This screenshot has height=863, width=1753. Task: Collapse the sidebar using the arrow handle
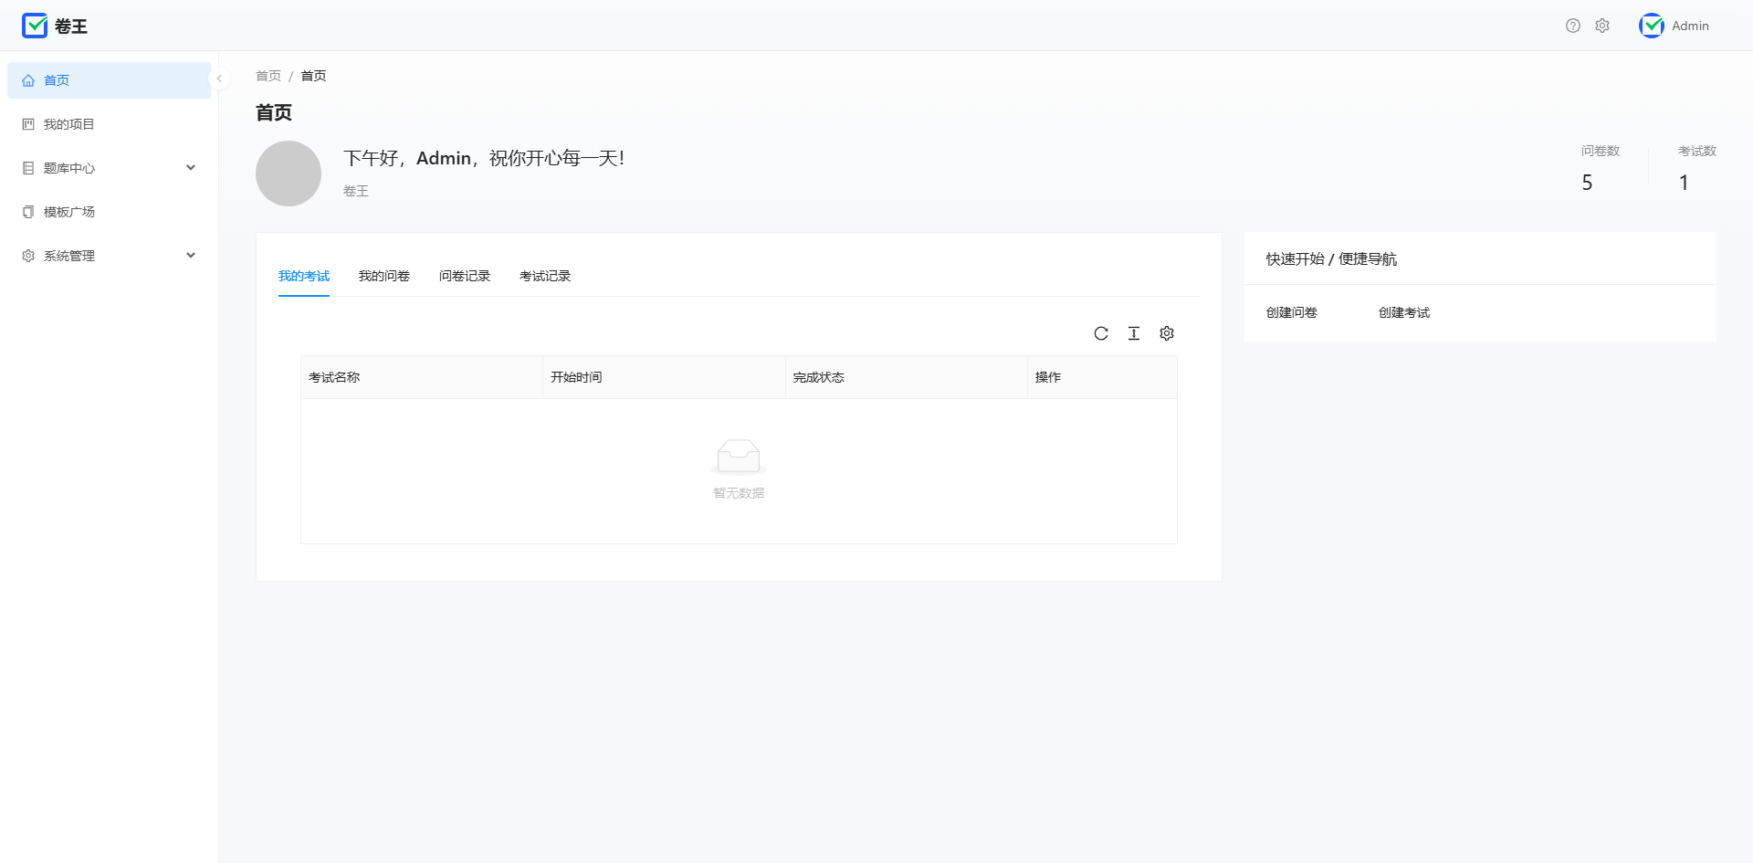[219, 79]
